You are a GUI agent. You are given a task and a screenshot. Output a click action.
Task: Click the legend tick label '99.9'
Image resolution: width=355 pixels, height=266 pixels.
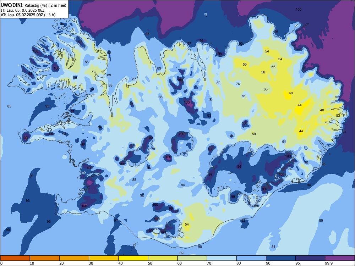(329, 263)
